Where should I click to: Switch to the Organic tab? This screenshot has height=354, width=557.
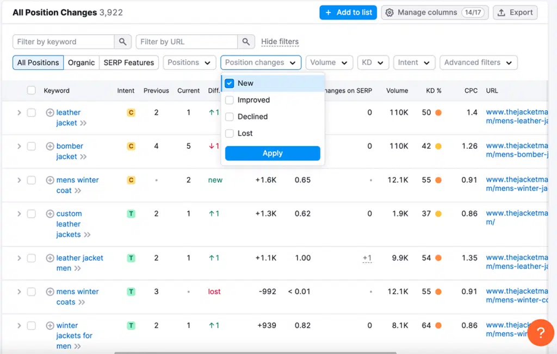point(81,62)
